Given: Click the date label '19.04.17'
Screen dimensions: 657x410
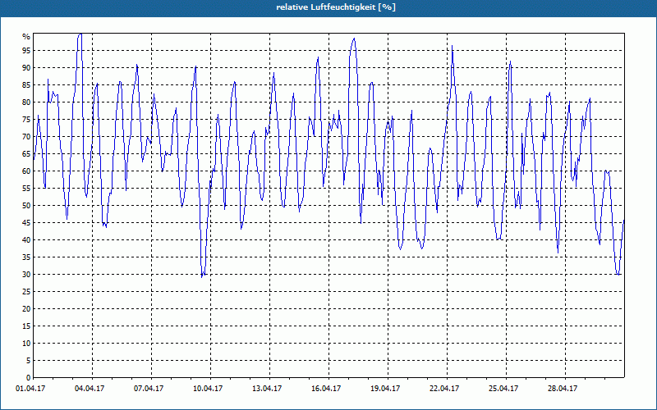Looking at the screenshot, I should (385, 389).
